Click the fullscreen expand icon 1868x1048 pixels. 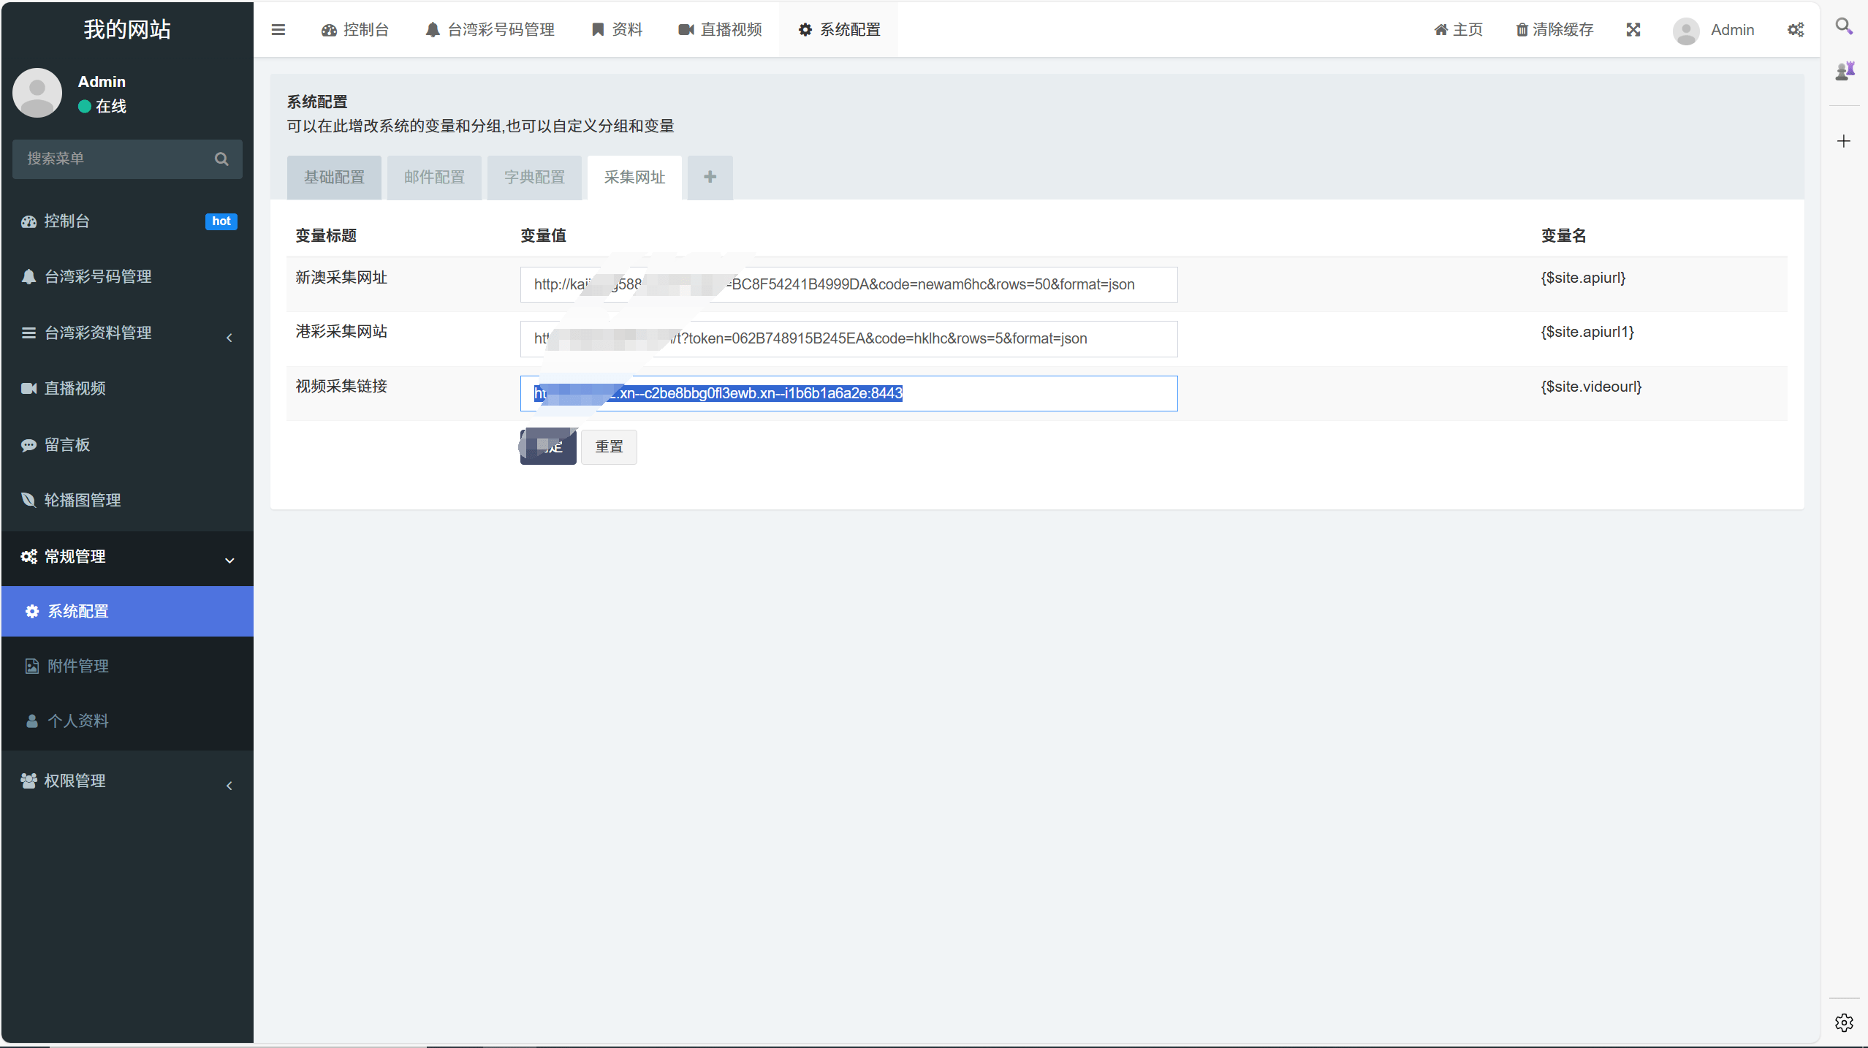point(1633,30)
